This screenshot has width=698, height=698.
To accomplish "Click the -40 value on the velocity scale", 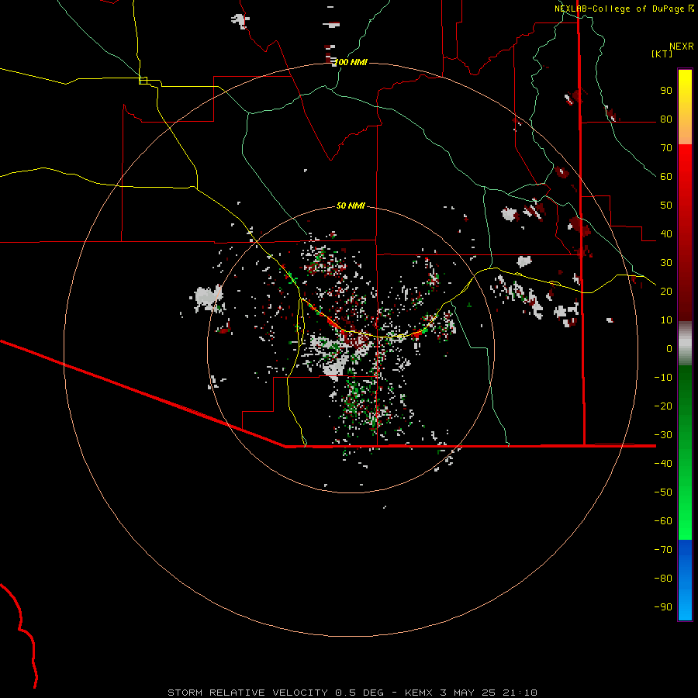I will pos(663,464).
